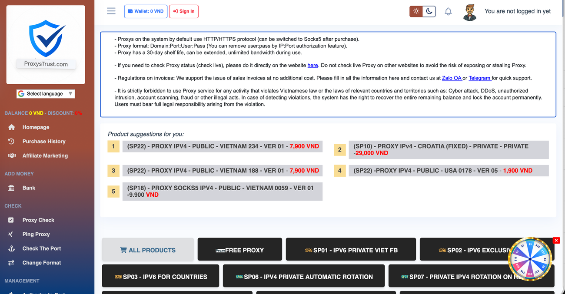This screenshot has width=565, height=294.
Task: Click the Wallet: 0 VND button
Action: coord(146,11)
